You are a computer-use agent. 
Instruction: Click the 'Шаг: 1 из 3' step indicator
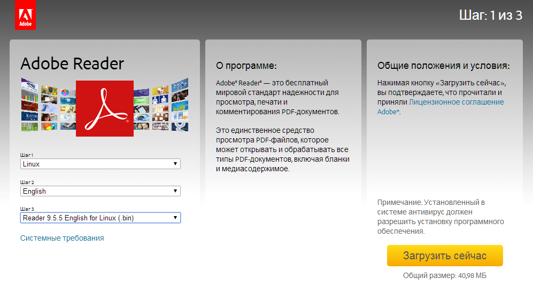click(491, 15)
